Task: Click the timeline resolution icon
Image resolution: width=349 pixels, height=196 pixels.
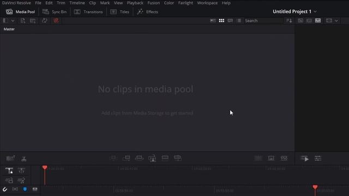Action: click(x=329, y=21)
